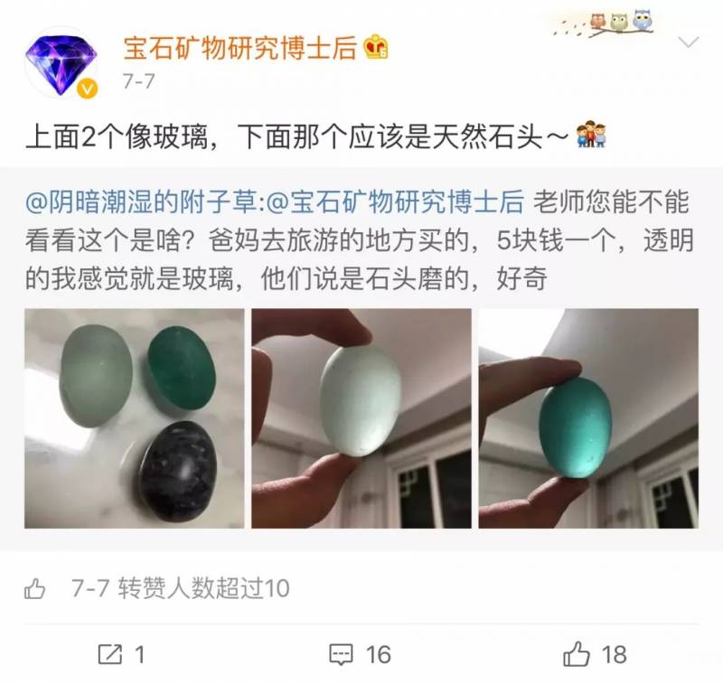View the teal egg held in fingers photo
Viewport: 723px width, 684px height.
coord(588,418)
